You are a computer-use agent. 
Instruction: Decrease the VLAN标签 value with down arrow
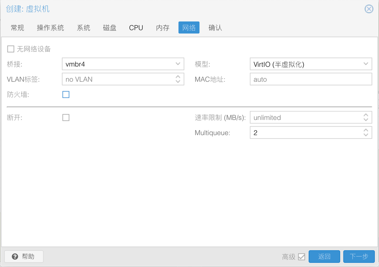coord(178,81)
